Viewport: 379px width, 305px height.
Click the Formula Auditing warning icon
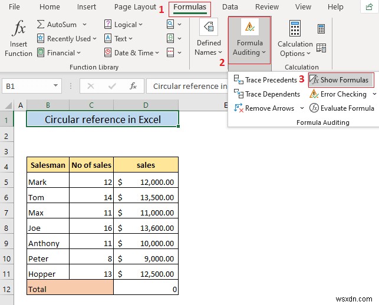pos(250,27)
